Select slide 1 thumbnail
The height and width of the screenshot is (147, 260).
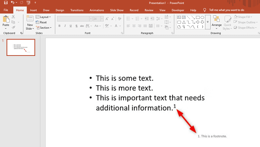pos(21,47)
